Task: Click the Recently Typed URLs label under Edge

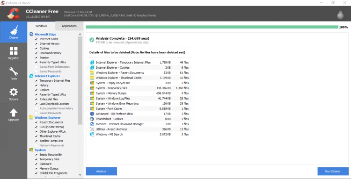Action: [53, 62]
